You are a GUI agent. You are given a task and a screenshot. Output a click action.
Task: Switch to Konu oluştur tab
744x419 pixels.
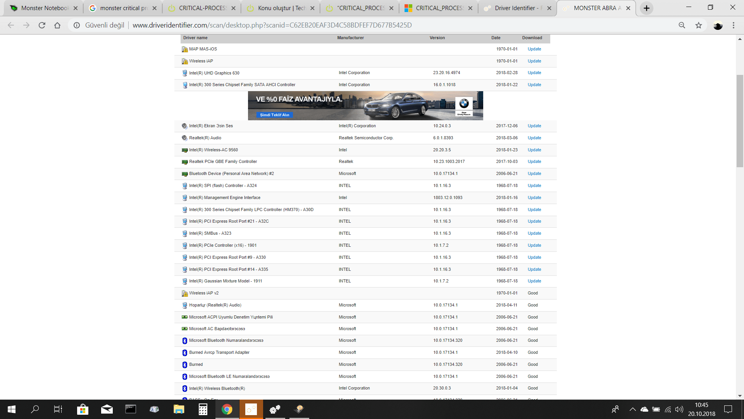281,8
